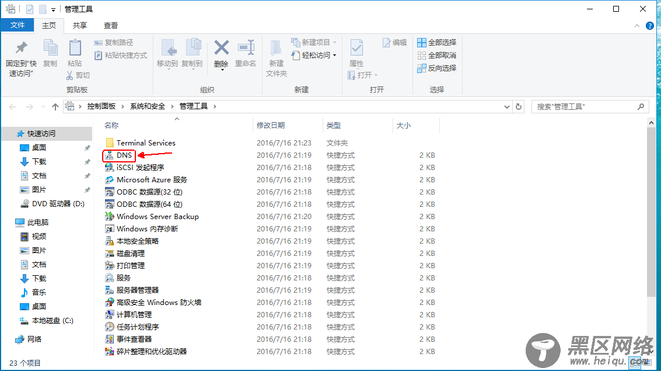Open the New item (新建项目) dropdown

click(x=314, y=43)
